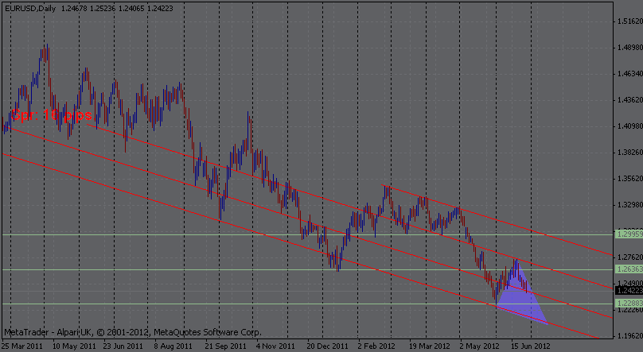Click the green 1.26363 price level tag
Screen dimensions: 643x352
click(629, 270)
